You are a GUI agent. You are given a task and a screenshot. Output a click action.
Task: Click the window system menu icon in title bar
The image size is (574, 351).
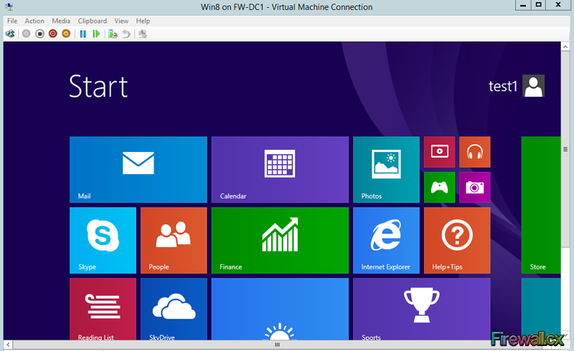[x=9, y=6]
